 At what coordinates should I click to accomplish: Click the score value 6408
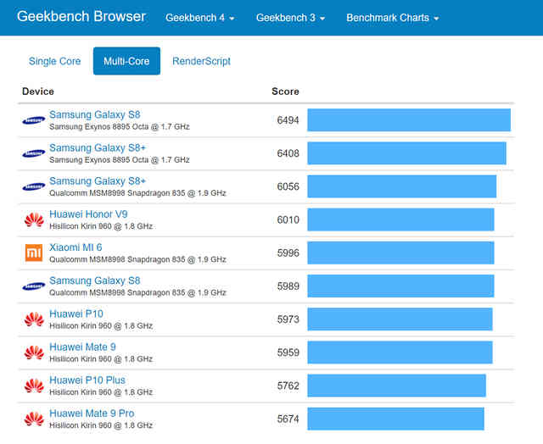[288, 153]
